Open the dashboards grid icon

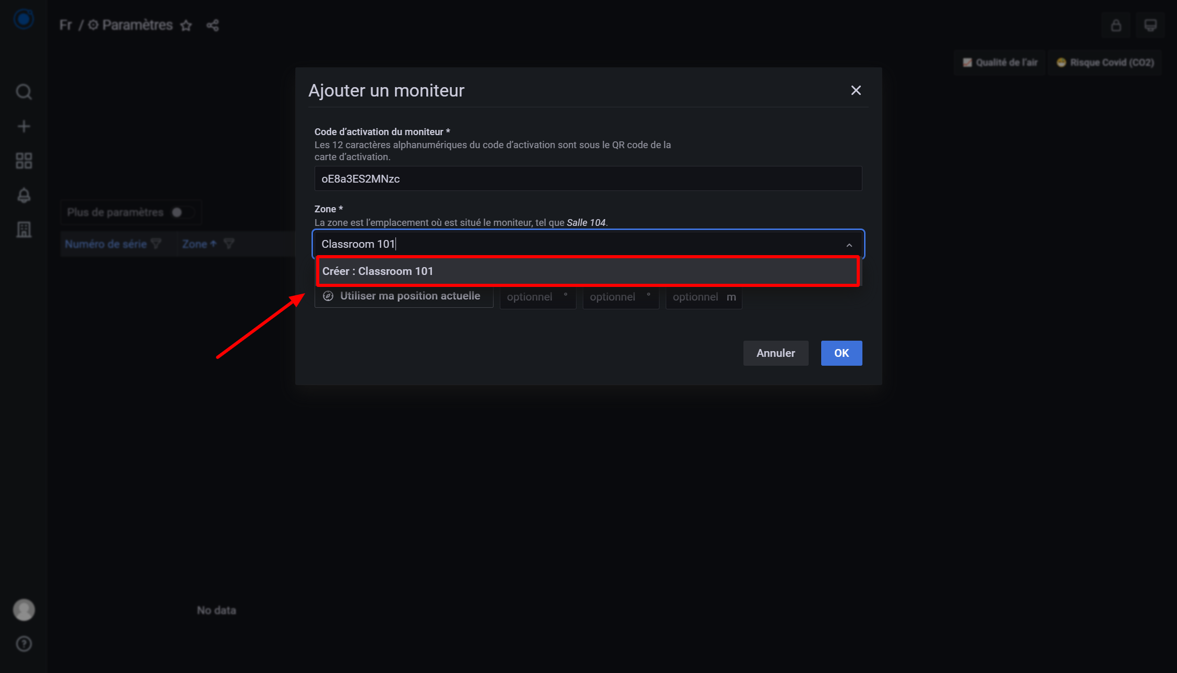pos(23,161)
